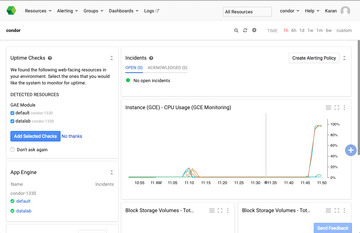Click the green Stackdriver logo
Image resolution: width=360 pixels, height=233 pixels.
coord(11,10)
